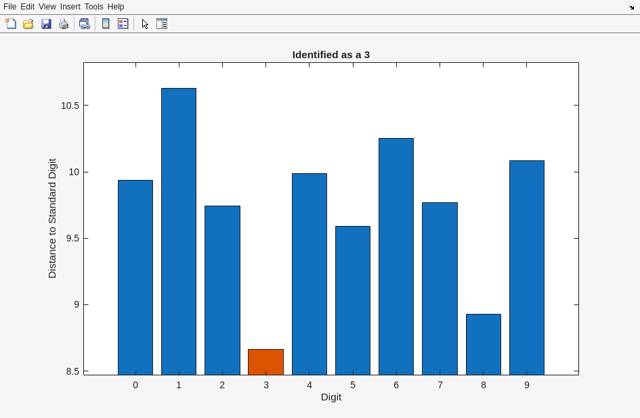
Task: Open the Help menu
Action: click(x=116, y=7)
